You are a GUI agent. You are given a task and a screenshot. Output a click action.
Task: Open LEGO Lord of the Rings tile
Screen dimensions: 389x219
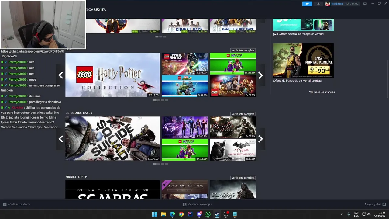233,86
